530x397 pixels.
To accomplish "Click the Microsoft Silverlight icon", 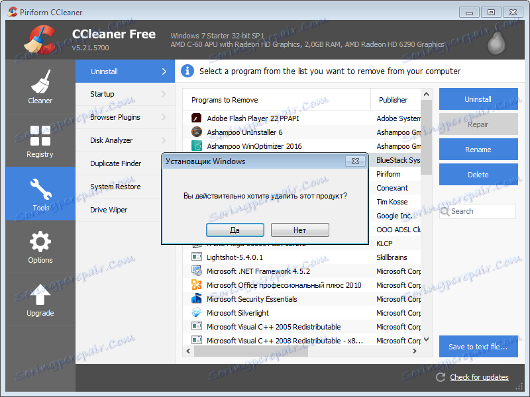I will [x=196, y=312].
